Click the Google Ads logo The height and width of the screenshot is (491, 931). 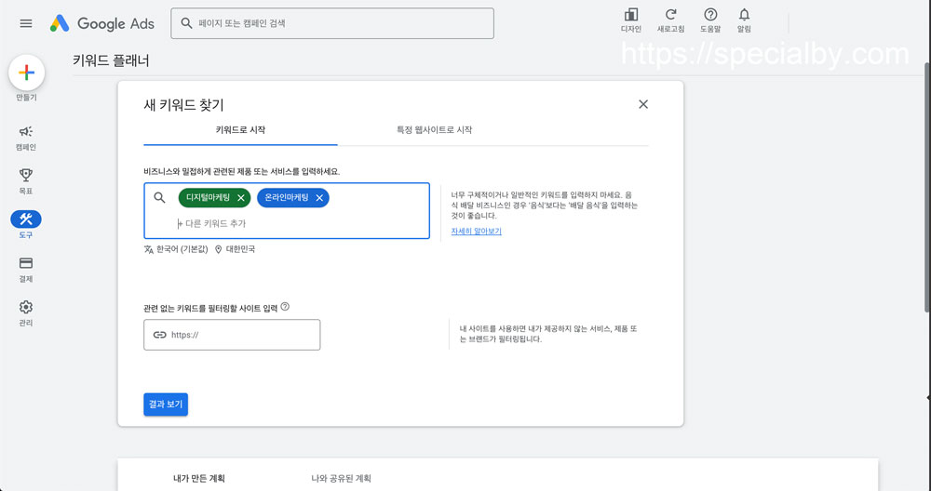[x=102, y=24]
